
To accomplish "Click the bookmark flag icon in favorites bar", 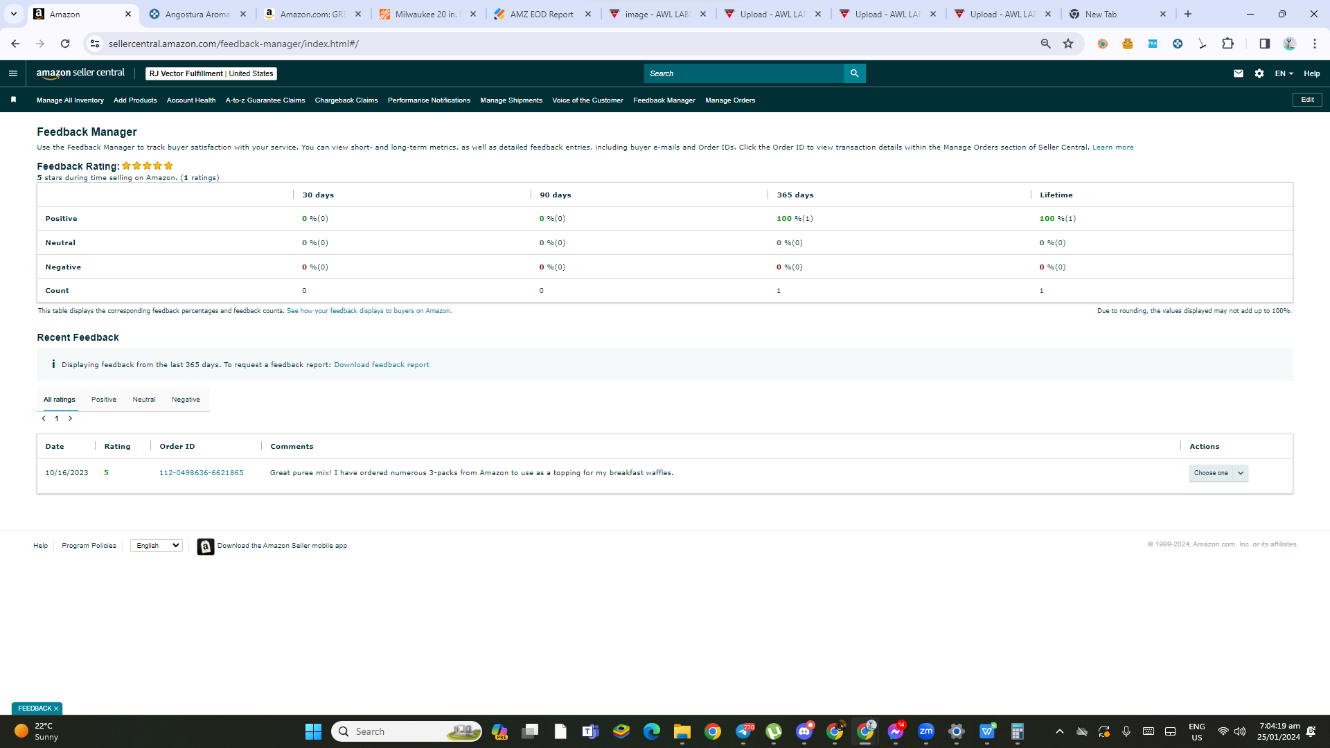I will tap(13, 100).
